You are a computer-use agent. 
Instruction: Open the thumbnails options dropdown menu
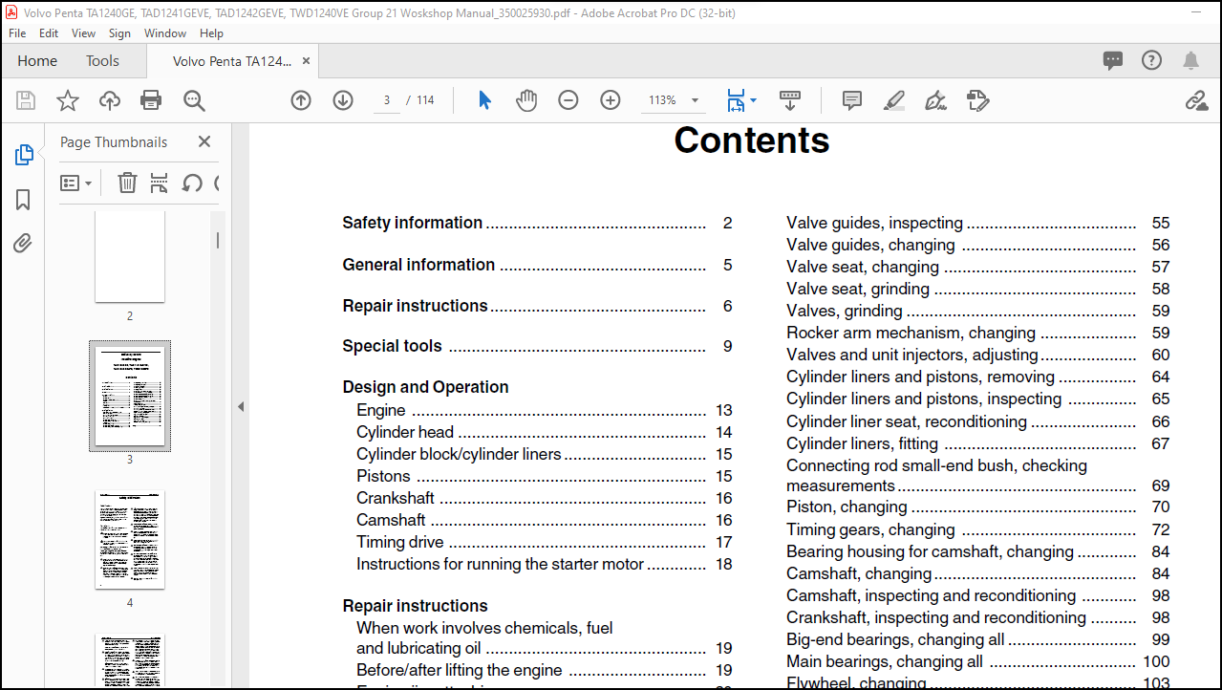pyautogui.click(x=76, y=183)
